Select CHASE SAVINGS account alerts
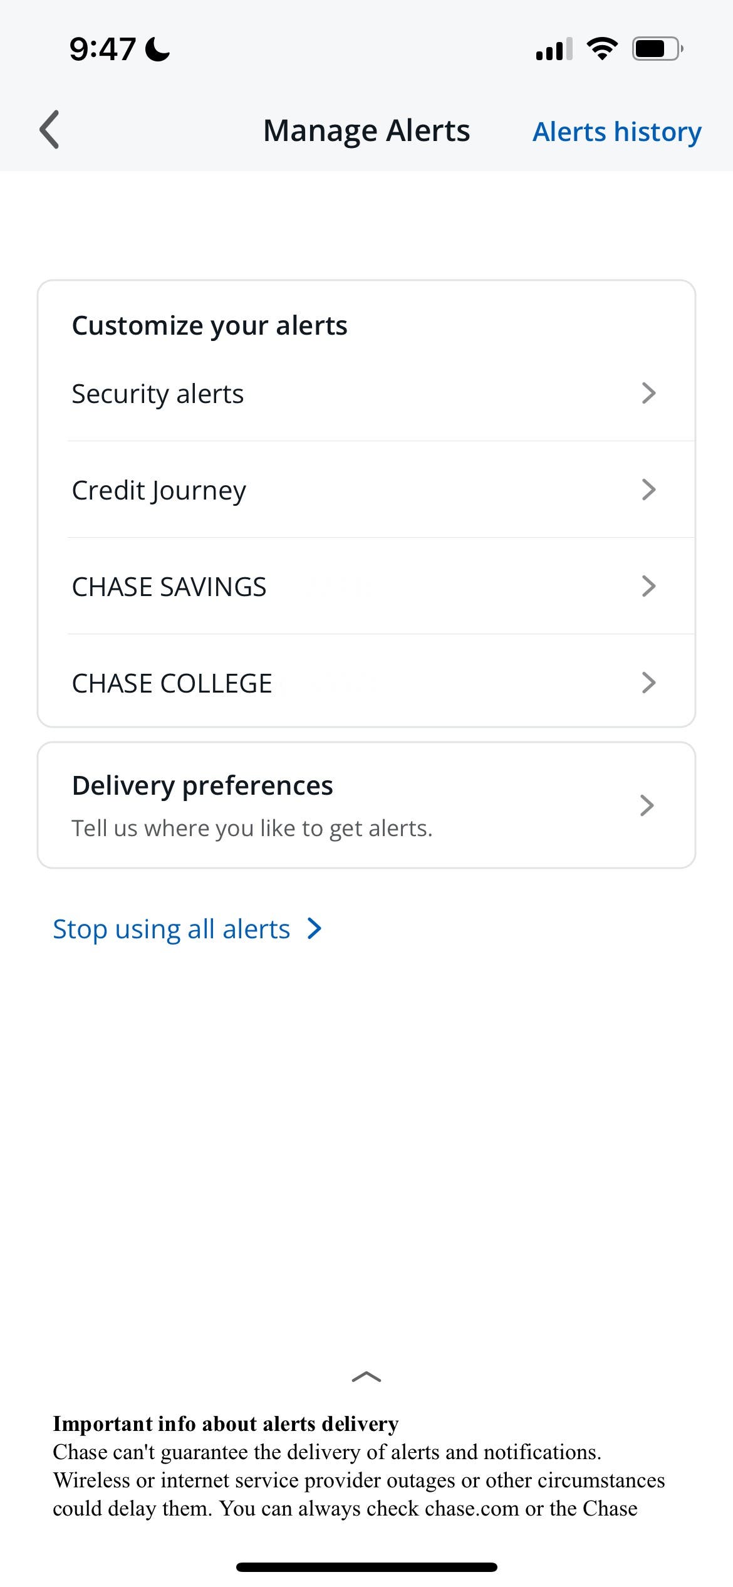 [x=169, y=587]
